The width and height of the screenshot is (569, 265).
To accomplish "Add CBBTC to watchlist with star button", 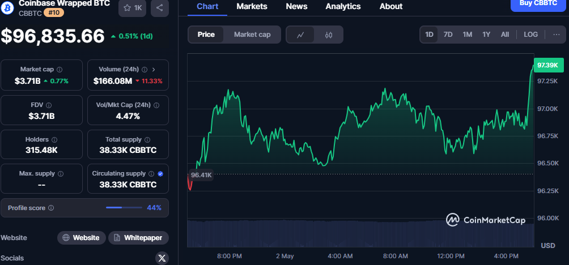I will point(133,7).
